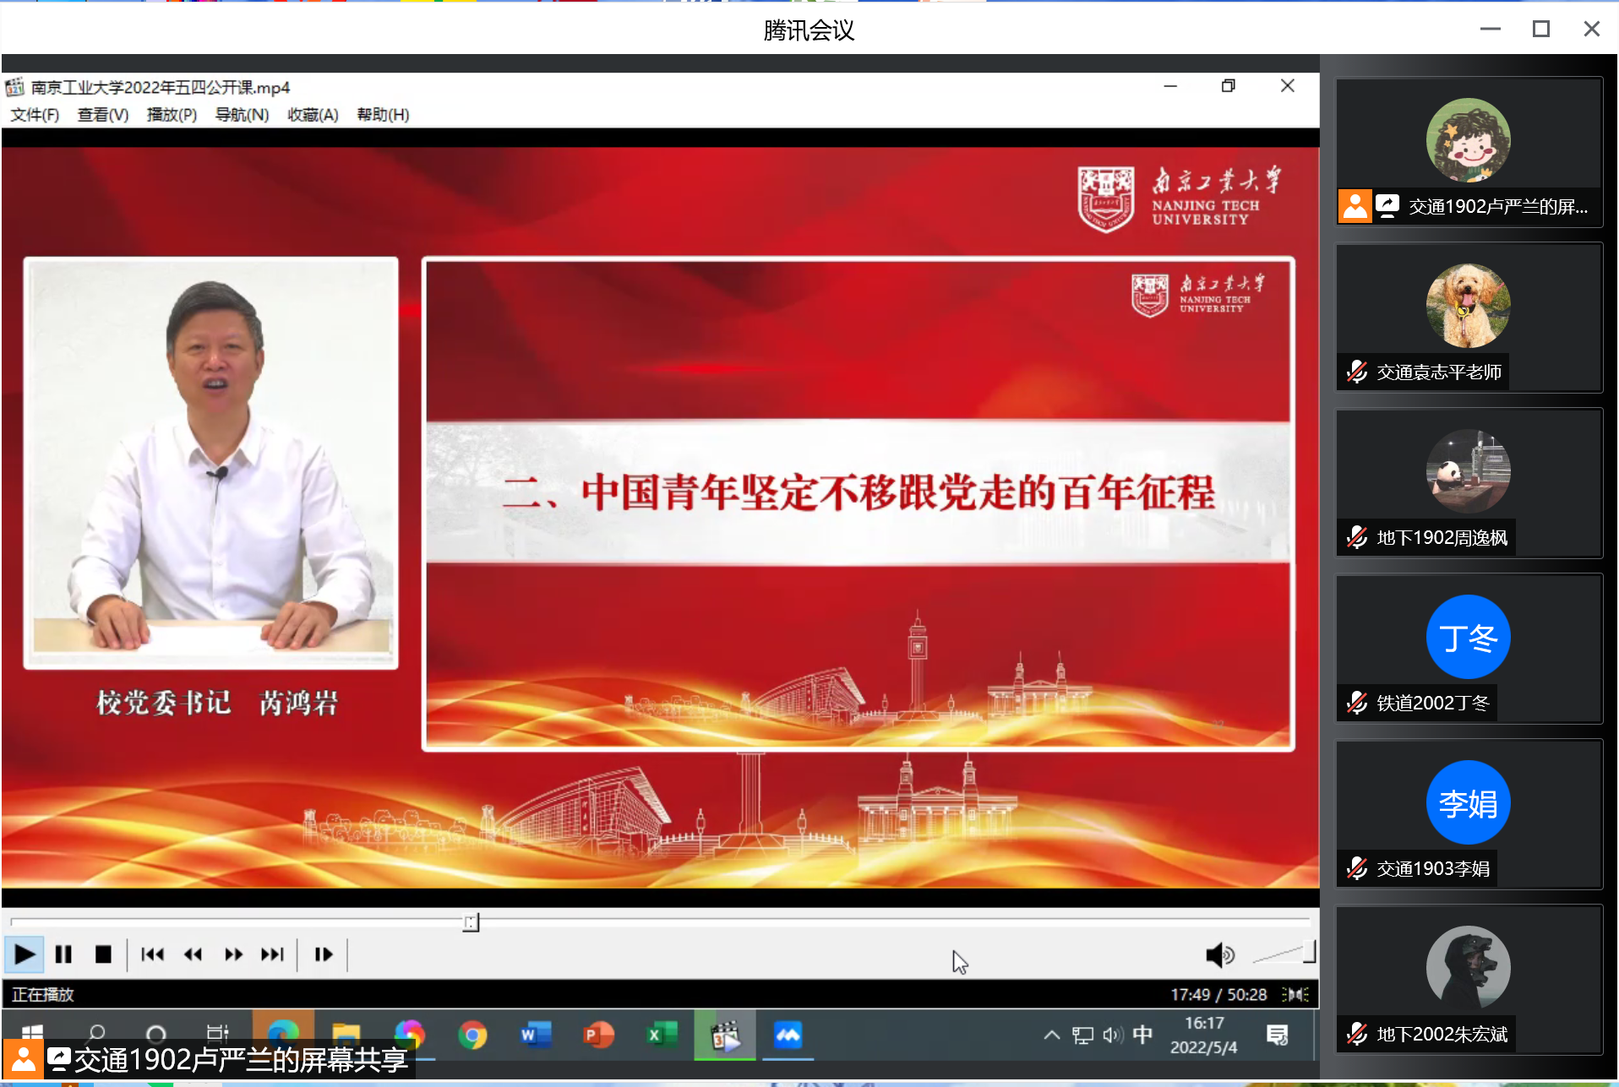Skip to the next track
The width and height of the screenshot is (1619, 1087).
point(272,954)
